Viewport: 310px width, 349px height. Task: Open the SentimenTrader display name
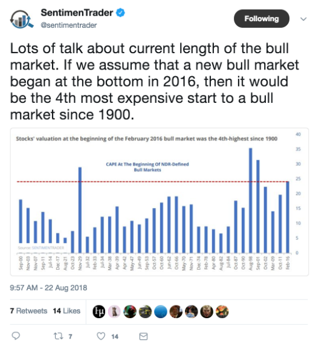(x=77, y=13)
